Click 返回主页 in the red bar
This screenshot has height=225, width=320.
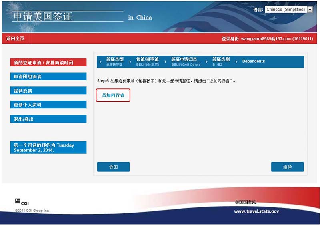[x=15, y=38]
